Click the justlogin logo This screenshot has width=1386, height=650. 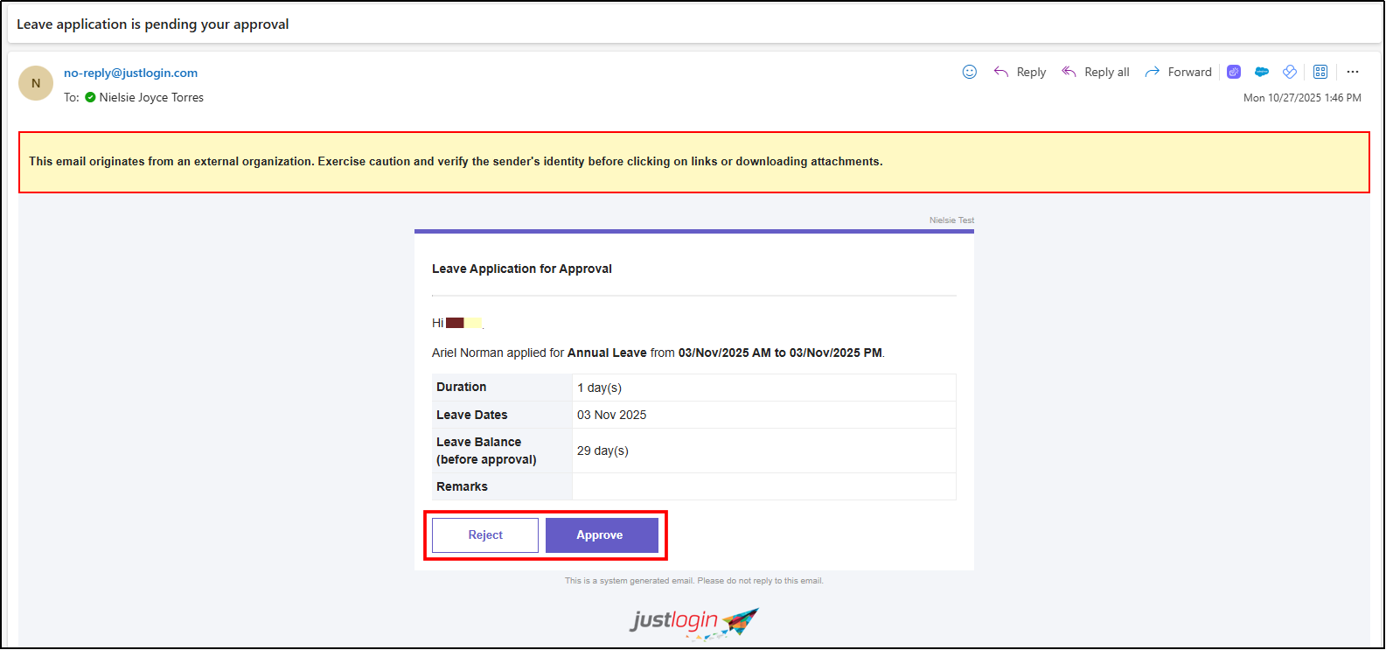(694, 622)
